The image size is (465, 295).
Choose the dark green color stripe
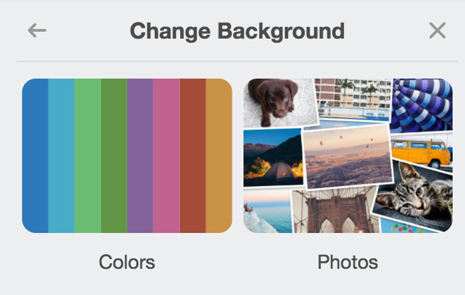[x=114, y=155]
